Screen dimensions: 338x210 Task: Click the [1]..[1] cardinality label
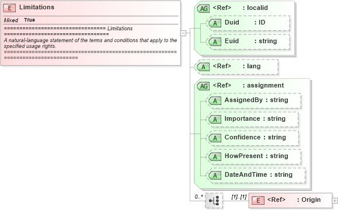coord(239,197)
